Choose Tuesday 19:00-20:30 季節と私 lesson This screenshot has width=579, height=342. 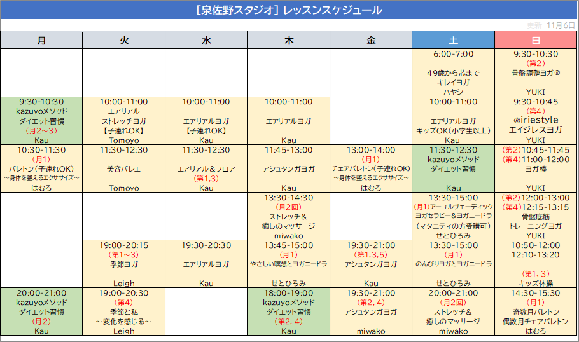[124, 311]
